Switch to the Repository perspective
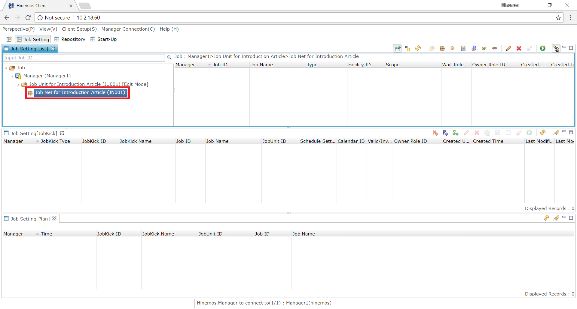Screen dimensions: 577x309 point(70,39)
